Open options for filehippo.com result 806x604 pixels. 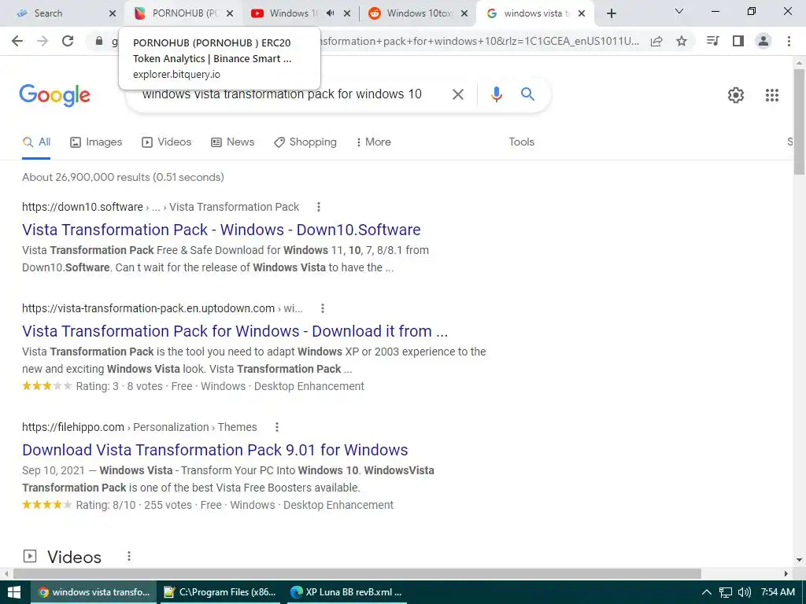click(x=276, y=427)
